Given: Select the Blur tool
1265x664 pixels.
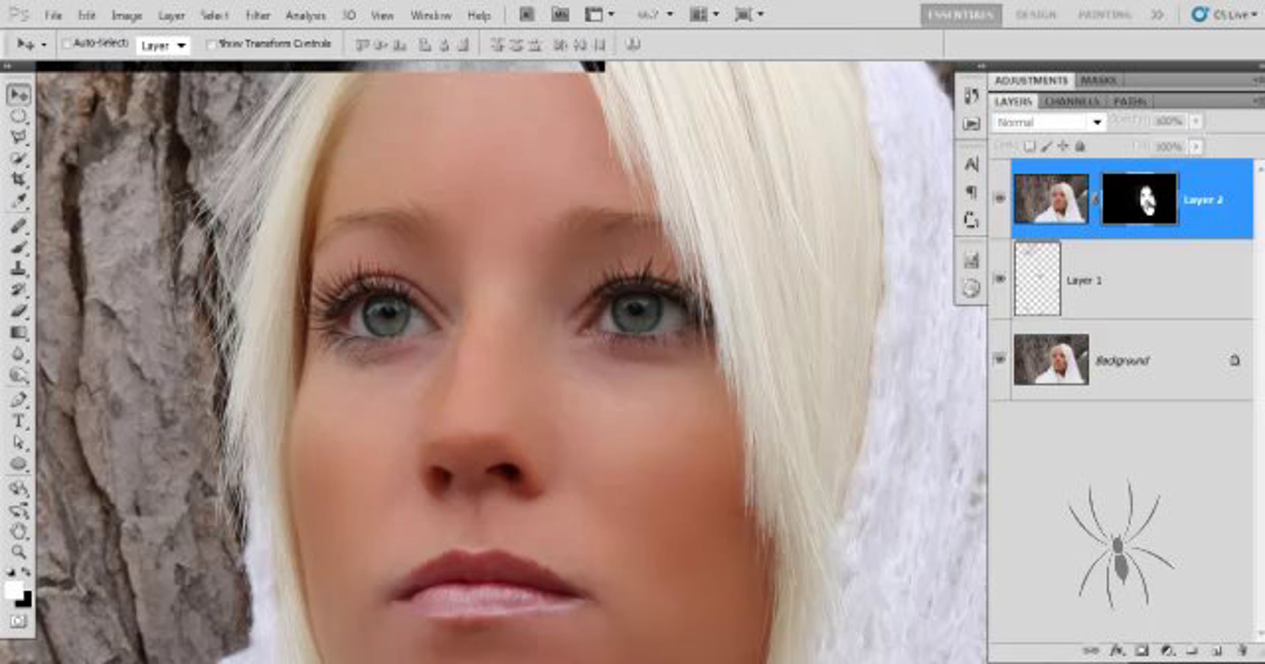Looking at the screenshot, I should click(x=18, y=354).
